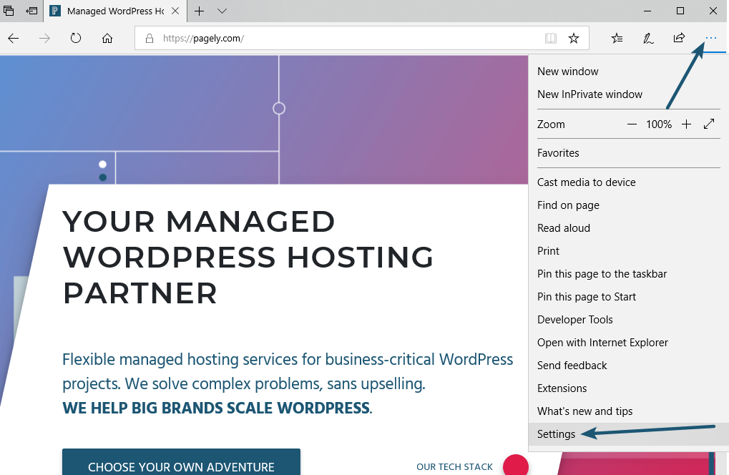Viewport: 729px width, 475px height.
Task: Zoom in with the plus button
Action: pos(686,124)
